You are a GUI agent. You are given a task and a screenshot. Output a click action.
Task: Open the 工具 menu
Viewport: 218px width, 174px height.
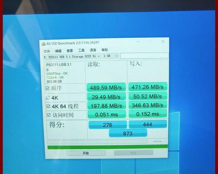pos(81,50)
